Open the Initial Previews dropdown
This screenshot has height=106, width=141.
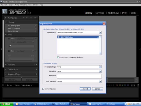[100, 81]
